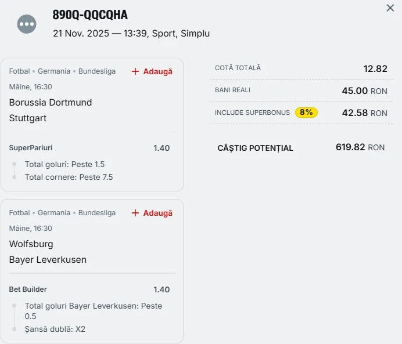Expand the SuperPariuri selection header
This screenshot has height=344, width=402.
coord(31,148)
